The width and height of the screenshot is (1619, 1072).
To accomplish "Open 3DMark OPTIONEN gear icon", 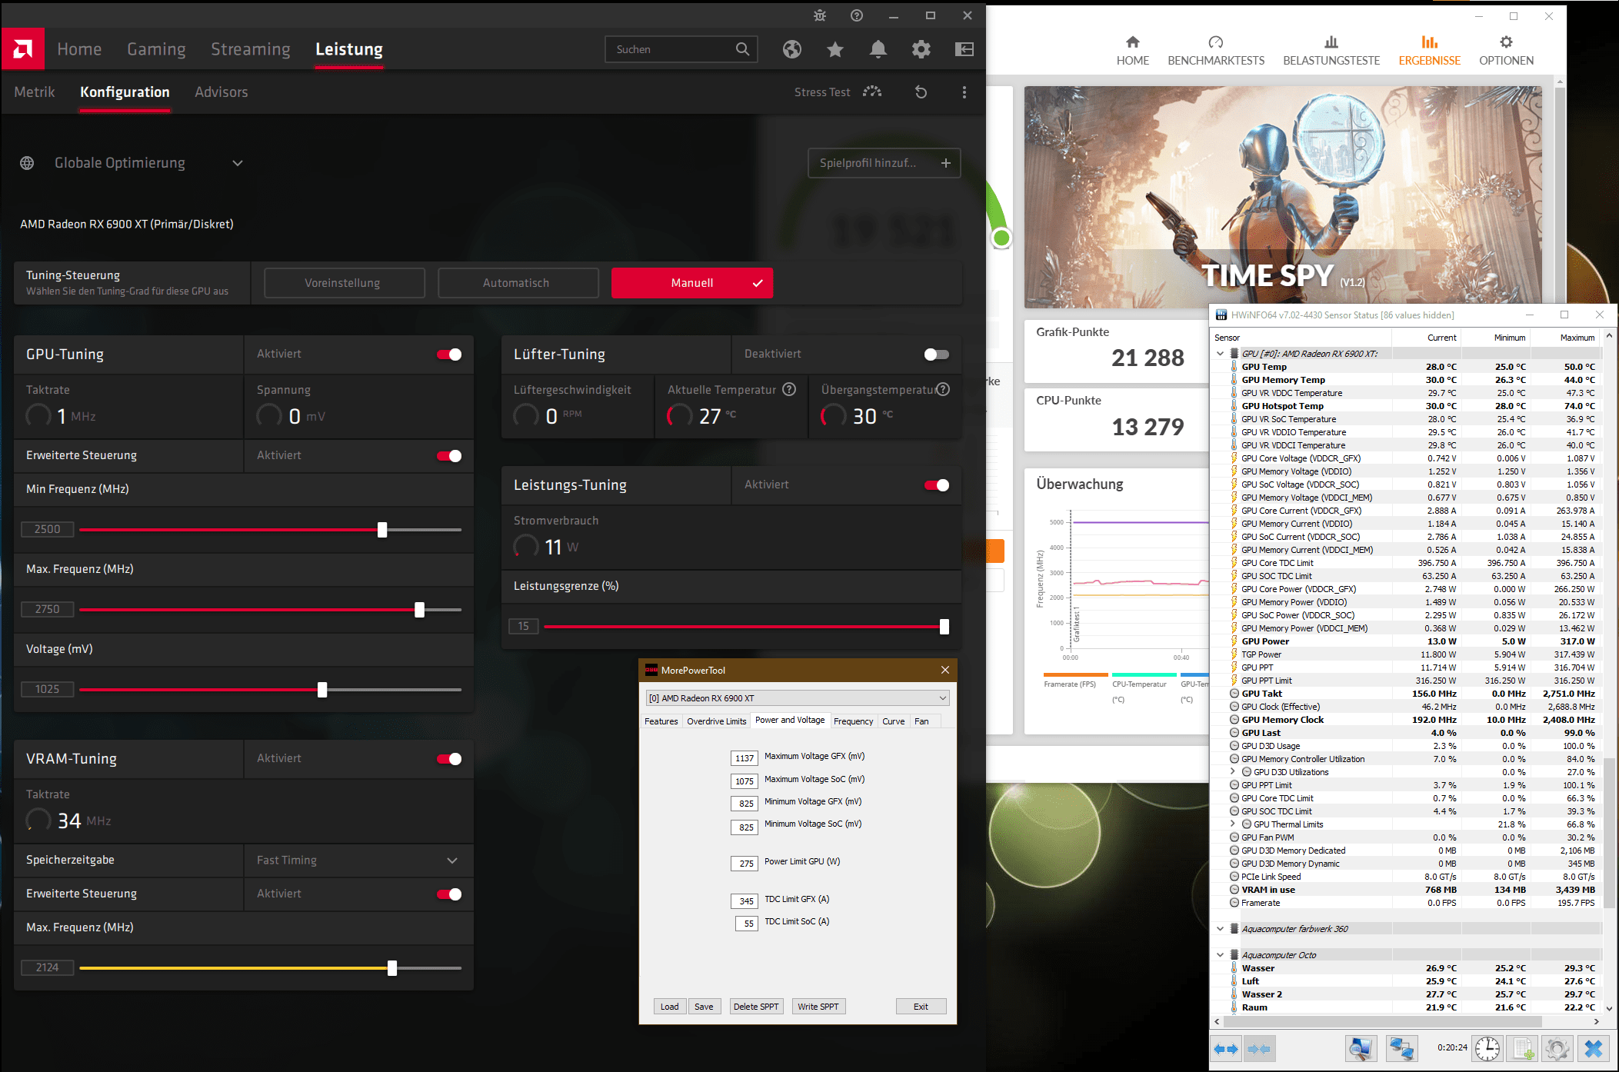I will [1506, 42].
